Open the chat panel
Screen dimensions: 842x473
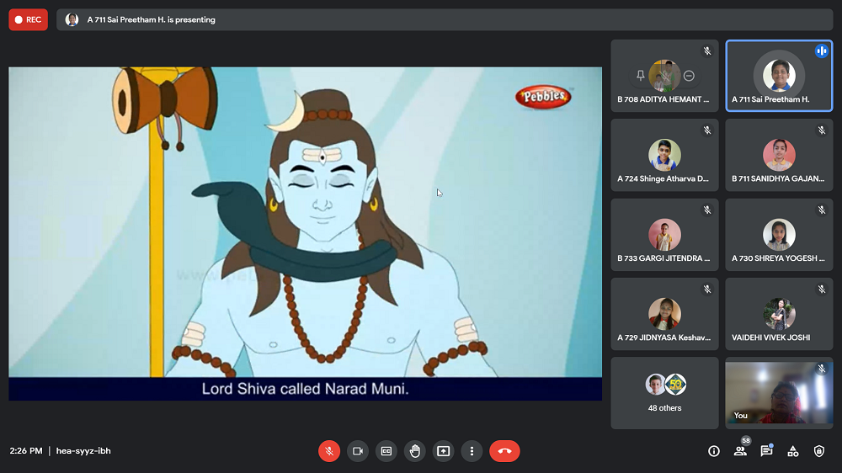click(766, 451)
